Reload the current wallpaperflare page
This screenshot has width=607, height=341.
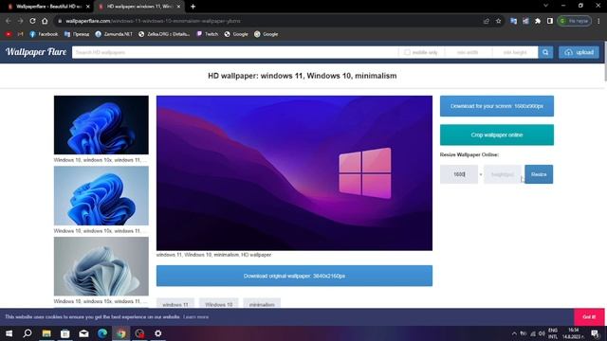pyautogui.click(x=32, y=21)
